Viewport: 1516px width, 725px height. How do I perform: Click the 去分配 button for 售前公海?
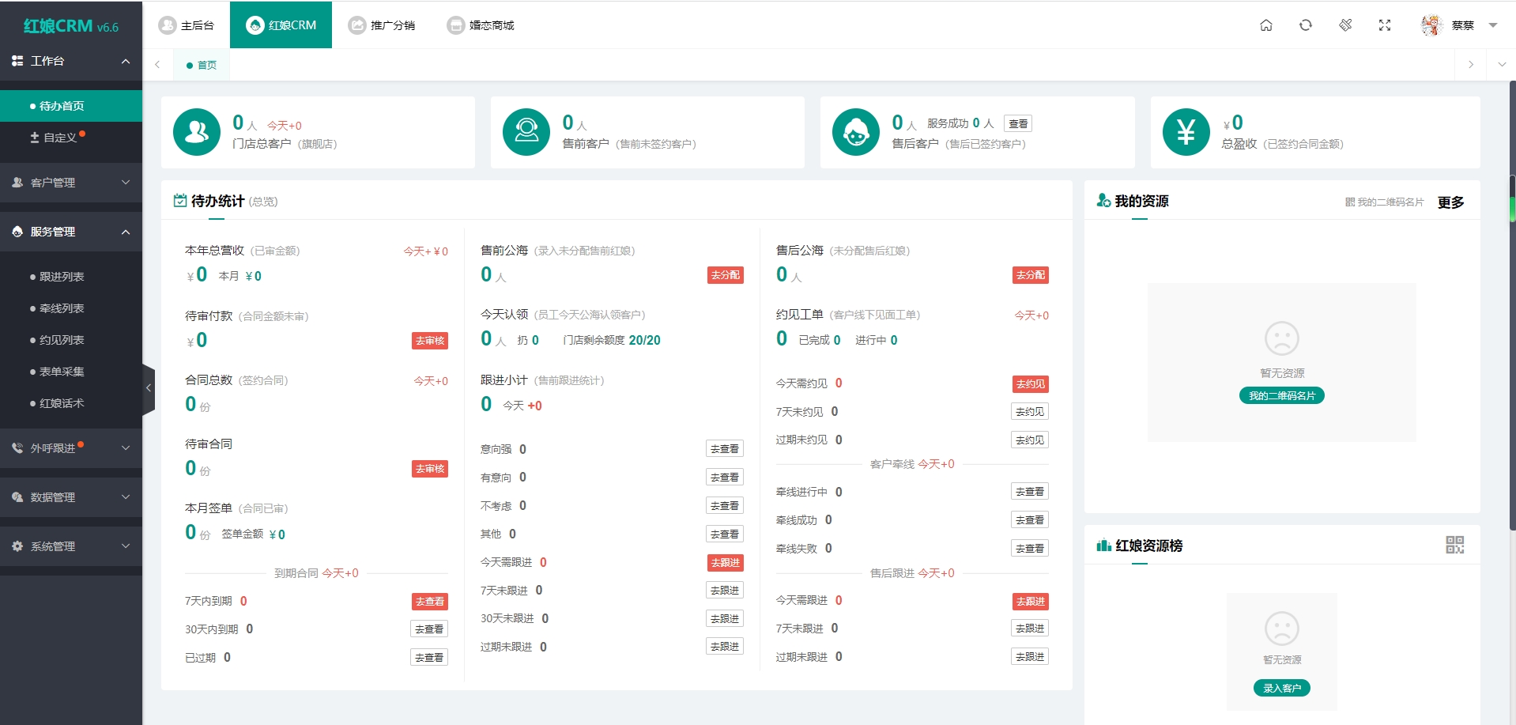tap(724, 275)
